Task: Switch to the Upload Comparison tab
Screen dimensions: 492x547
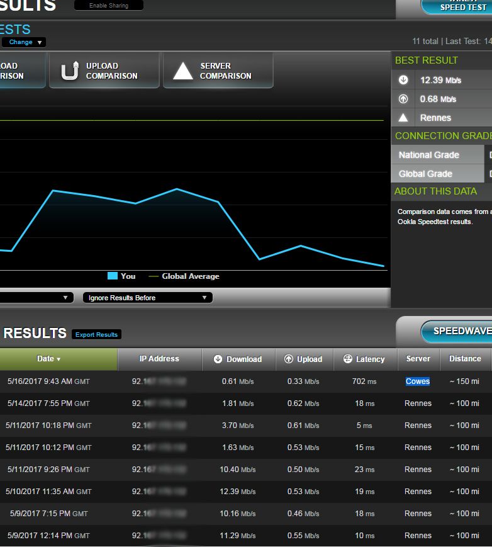Action: [104, 70]
